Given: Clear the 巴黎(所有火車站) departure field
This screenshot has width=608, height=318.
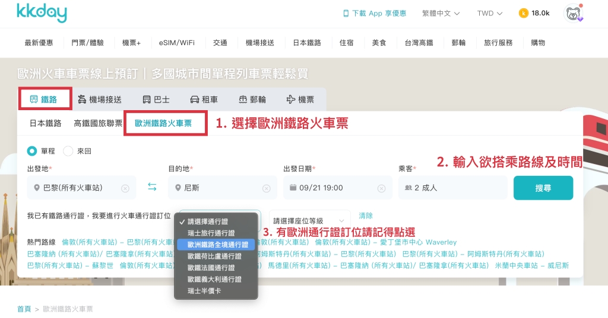Looking at the screenshot, I should point(125,188).
